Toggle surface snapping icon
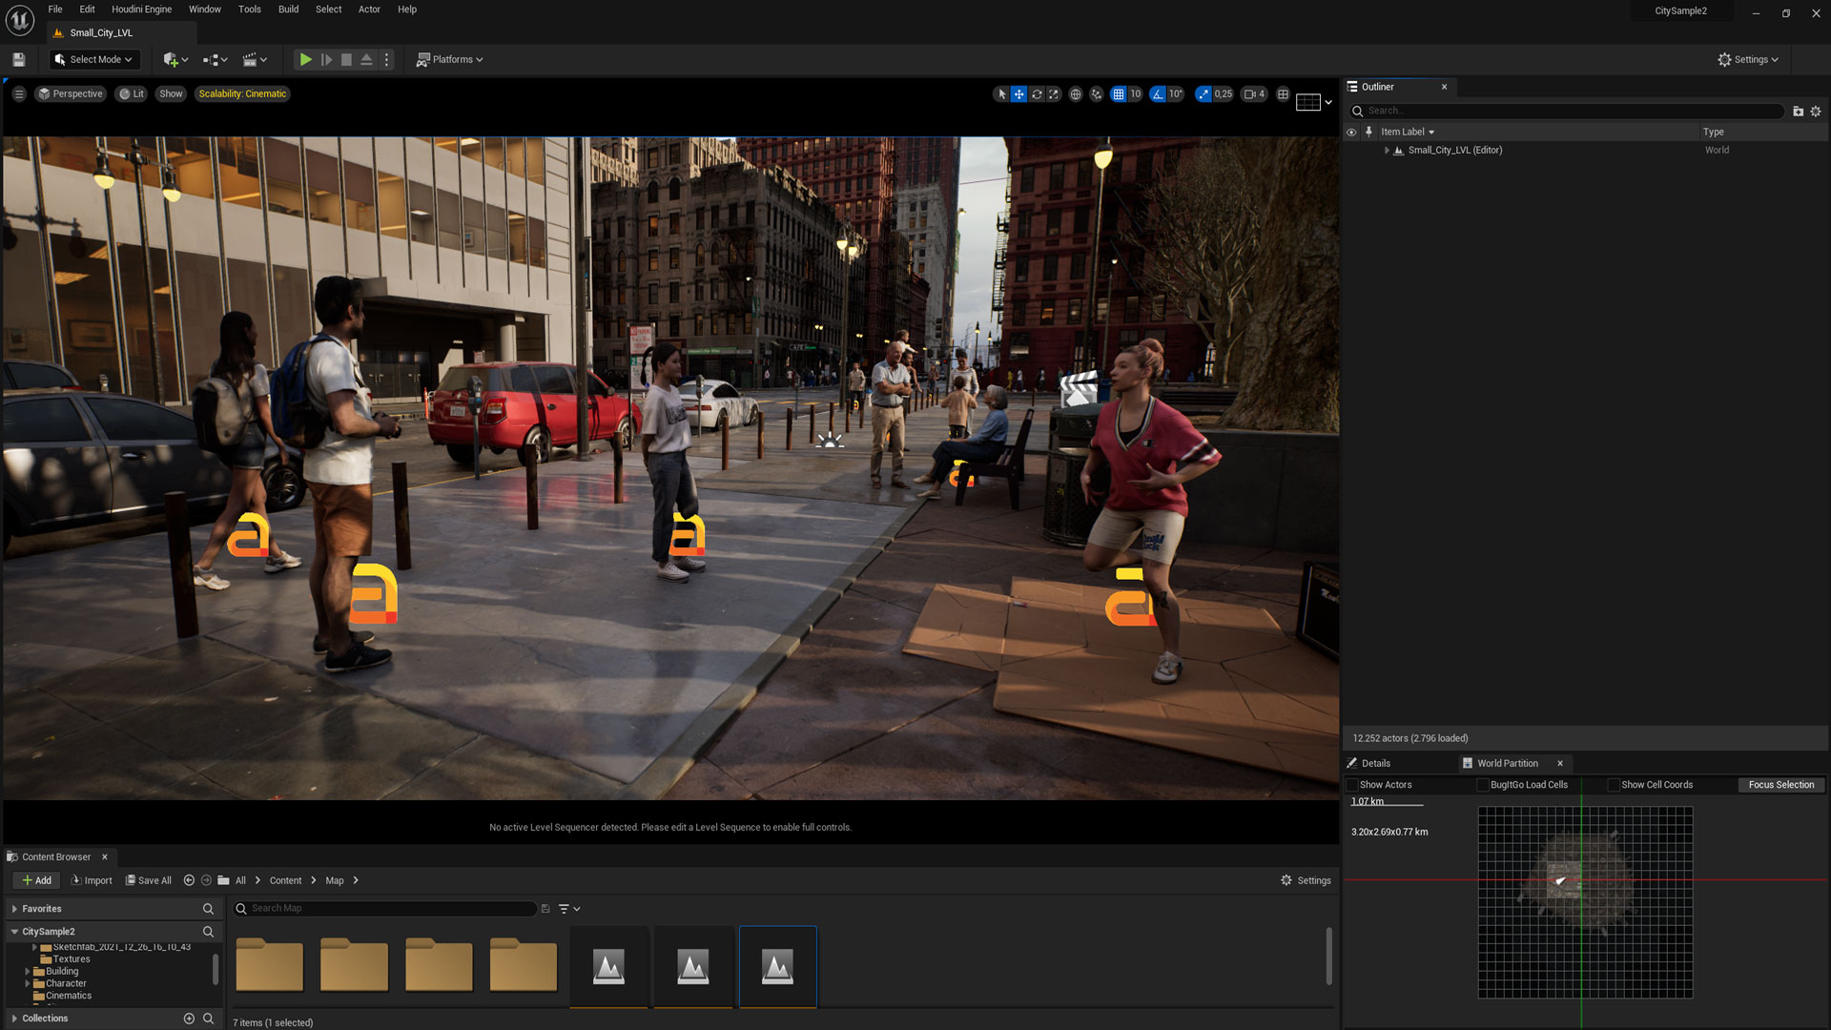Screen dimensions: 1831x1030 tap(1097, 93)
